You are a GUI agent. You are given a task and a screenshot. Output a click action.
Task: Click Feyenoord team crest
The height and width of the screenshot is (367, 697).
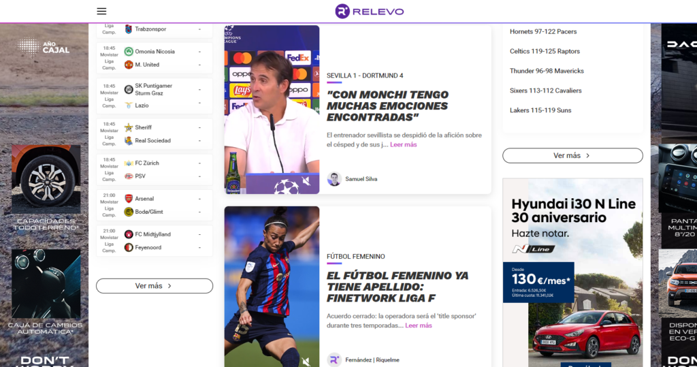coord(129,247)
